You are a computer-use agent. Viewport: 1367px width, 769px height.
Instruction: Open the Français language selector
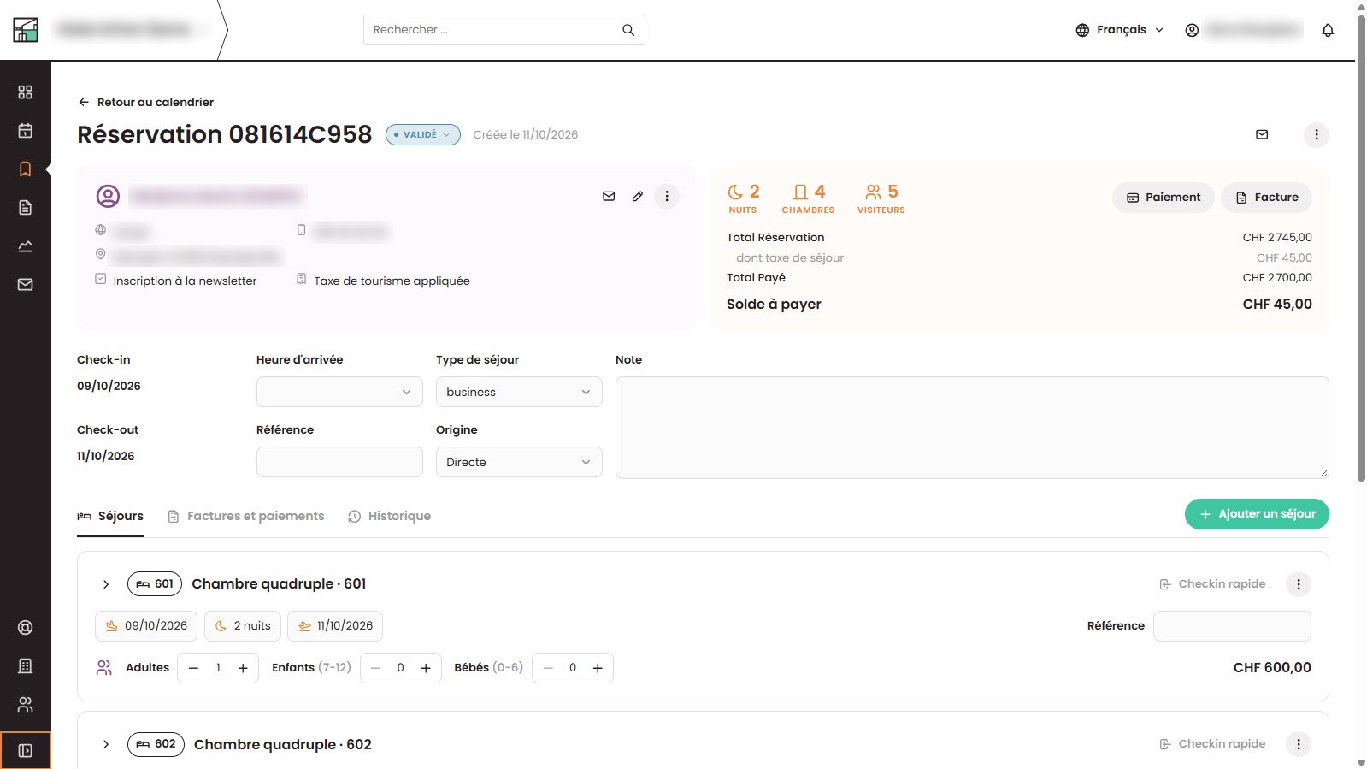[1120, 30]
